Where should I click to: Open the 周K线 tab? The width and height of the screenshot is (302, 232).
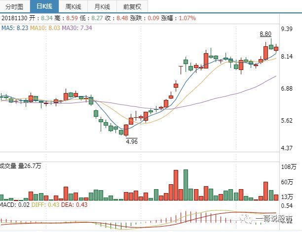(x=73, y=6)
